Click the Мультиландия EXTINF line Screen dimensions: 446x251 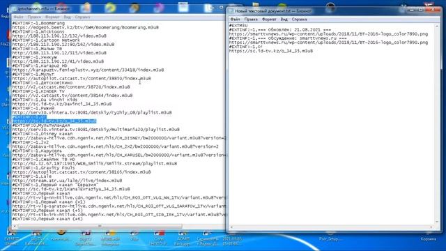tap(41, 125)
